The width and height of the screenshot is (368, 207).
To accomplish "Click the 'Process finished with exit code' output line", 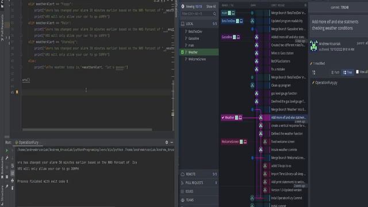I will 43,182.
